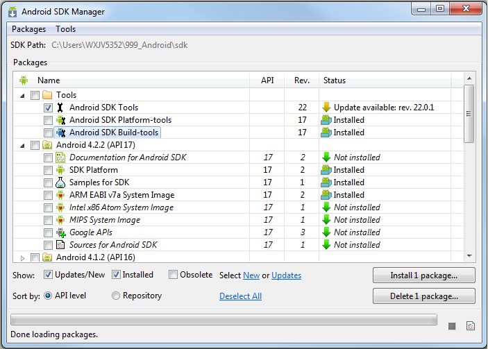This screenshot has width=488, height=349.
Task: Open the SDK Manager log icon
Action: [x=470, y=326]
